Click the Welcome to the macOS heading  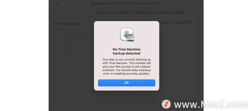point(140,12)
